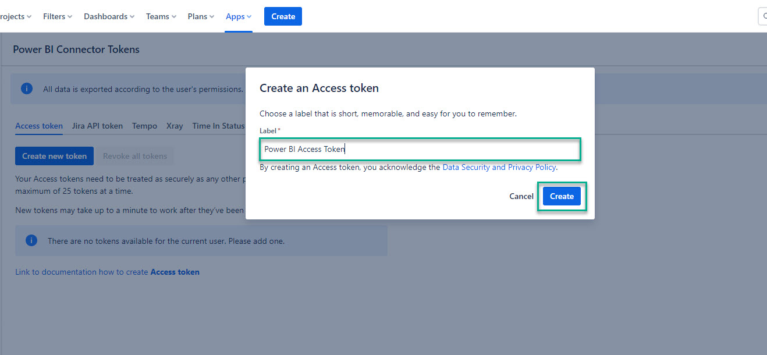Cancel the Create Access token dialog

click(x=521, y=196)
